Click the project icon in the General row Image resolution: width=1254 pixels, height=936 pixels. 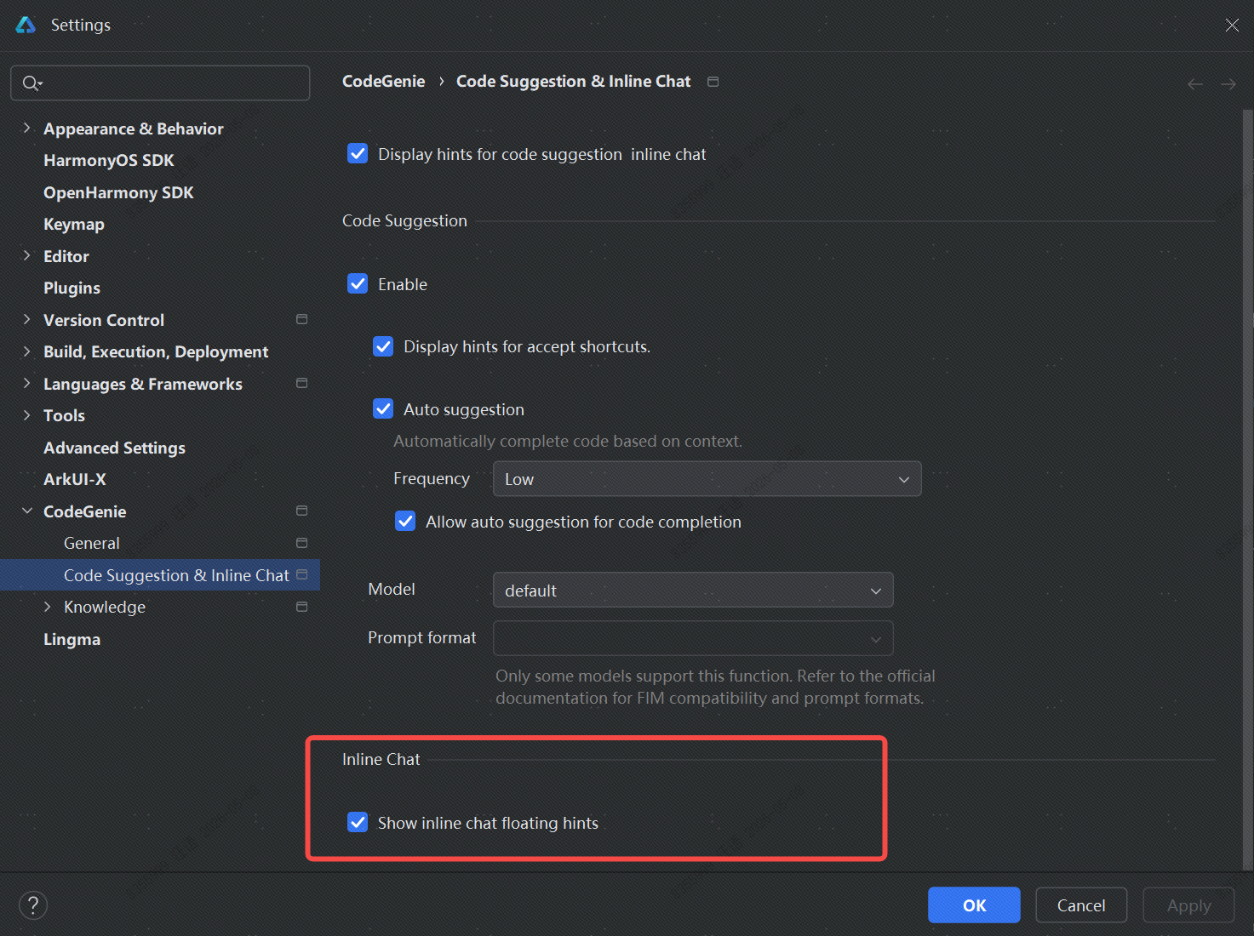coord(301,543)
